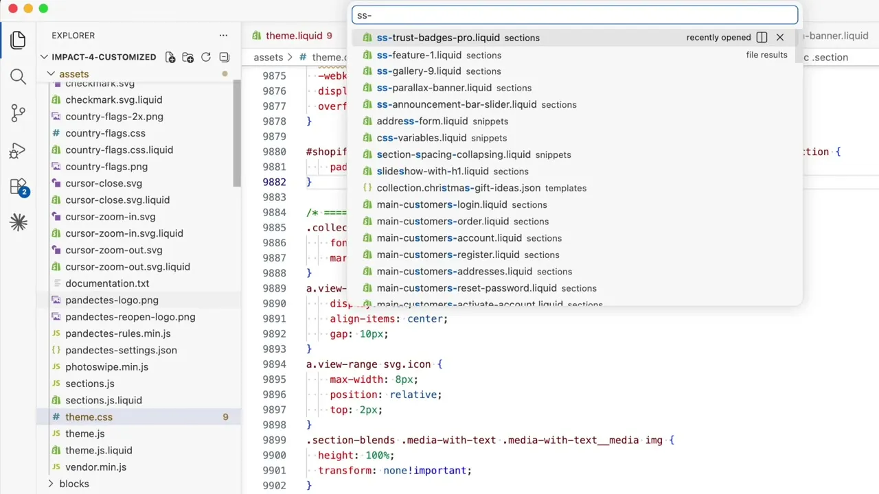Select ss-announcement-bar-slider.liquid result
Image resolution: width=879 pixels, height=494 pixels.
[x=575, y=105]
